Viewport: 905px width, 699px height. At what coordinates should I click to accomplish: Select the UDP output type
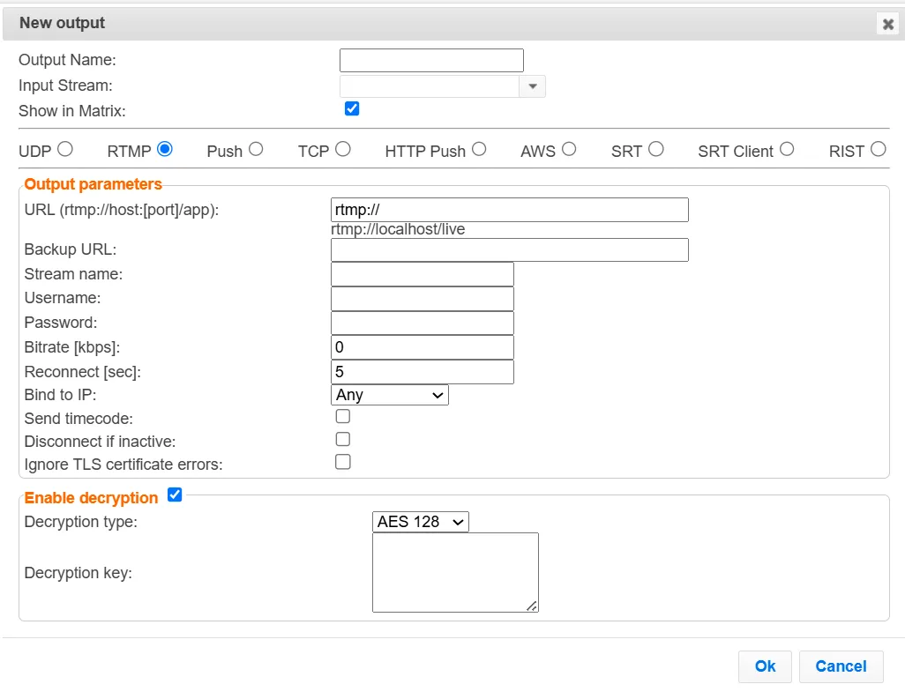[65, 149]
